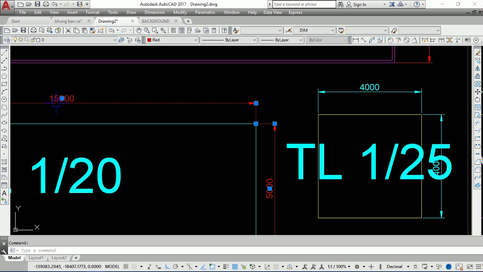Click the cursor coordinates readout in the status bar
This screenshot has width=483, height=272.
pyautogui.click(x=68, y=267)
